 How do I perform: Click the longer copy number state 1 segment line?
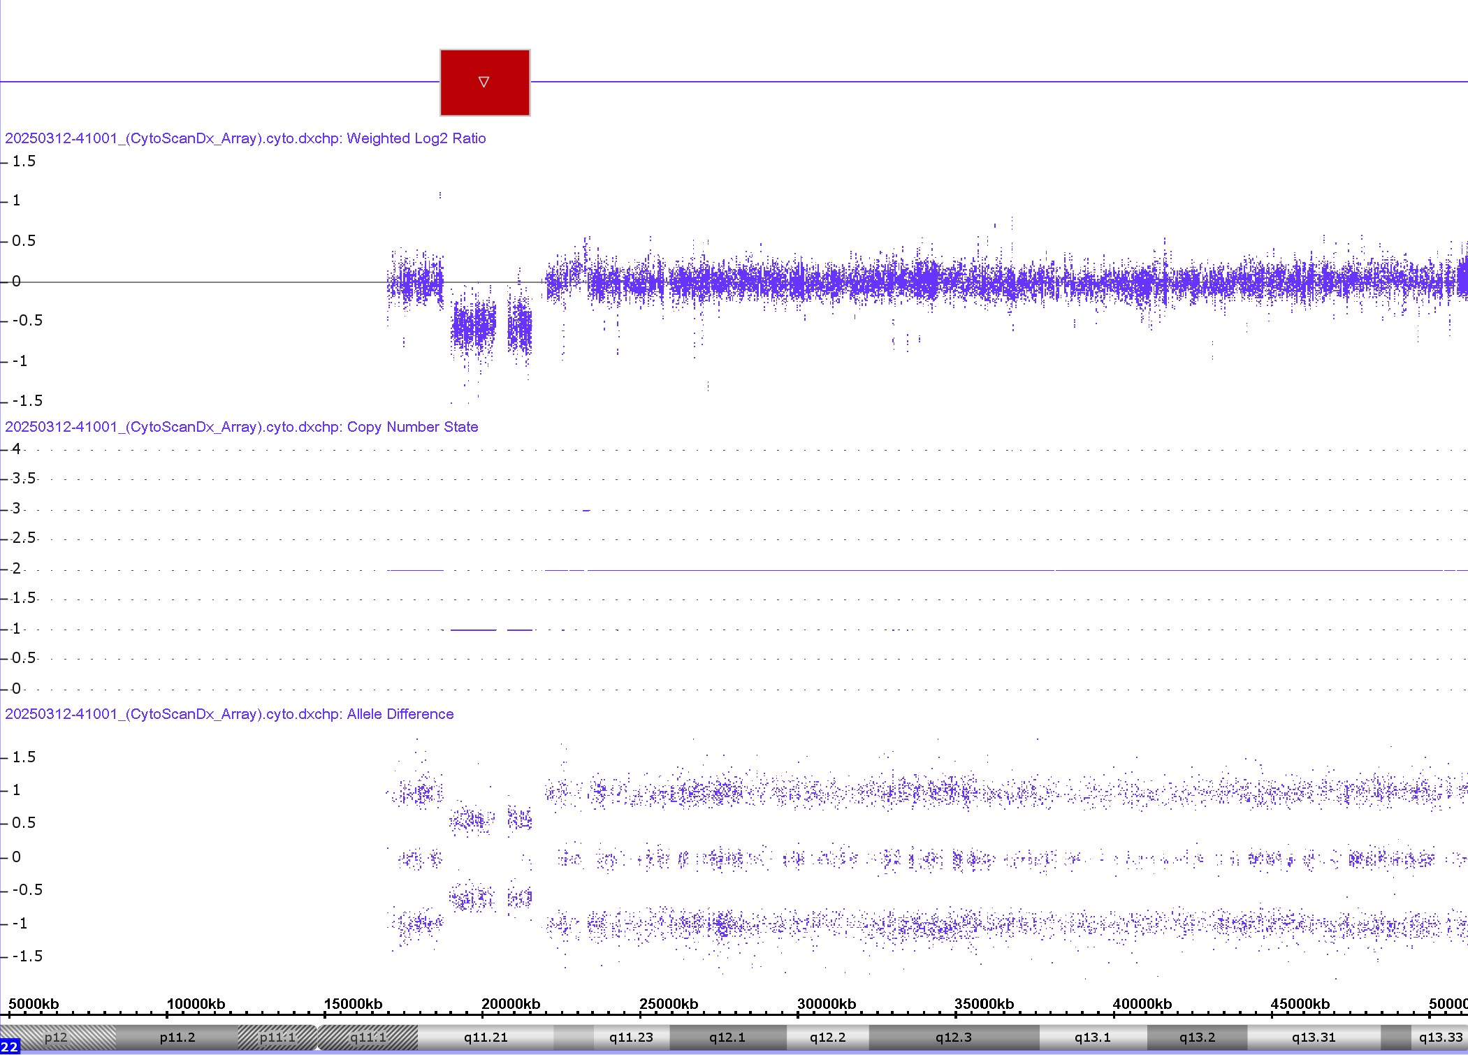[x=473, y=630]
